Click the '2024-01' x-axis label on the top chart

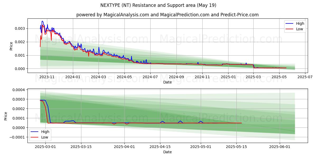tap(73, 77)
